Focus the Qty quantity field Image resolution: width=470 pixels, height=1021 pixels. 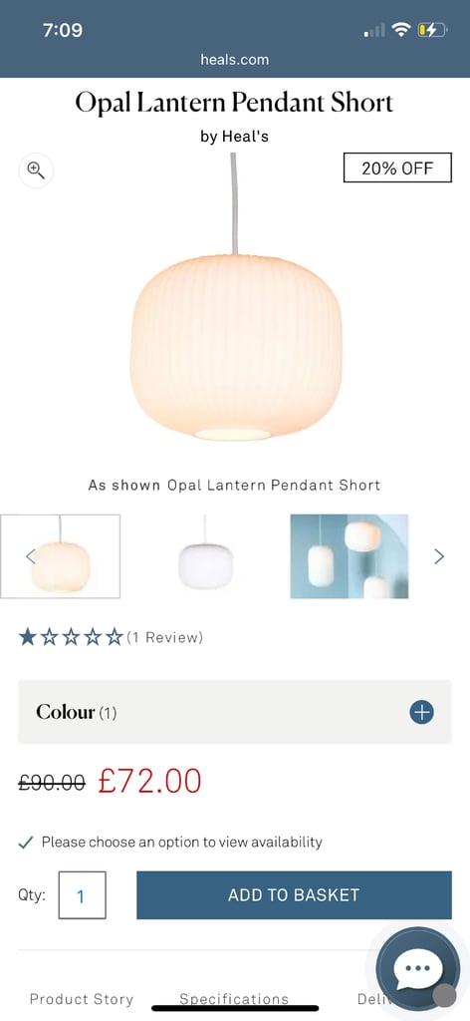tap(82, 895)
